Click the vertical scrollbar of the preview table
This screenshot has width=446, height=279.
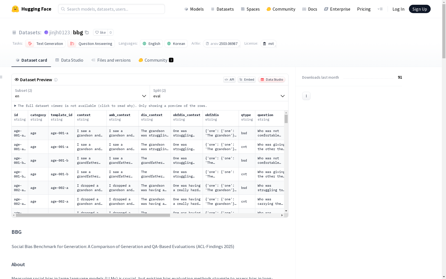[x=286, y=119]
